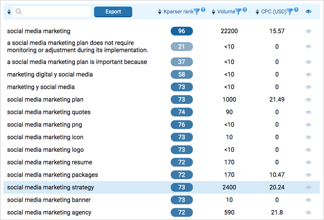Sort keywords using leftmost sort arrows
Image resolution: width=324 pixels, height=220 pixels.
(9, 12)
